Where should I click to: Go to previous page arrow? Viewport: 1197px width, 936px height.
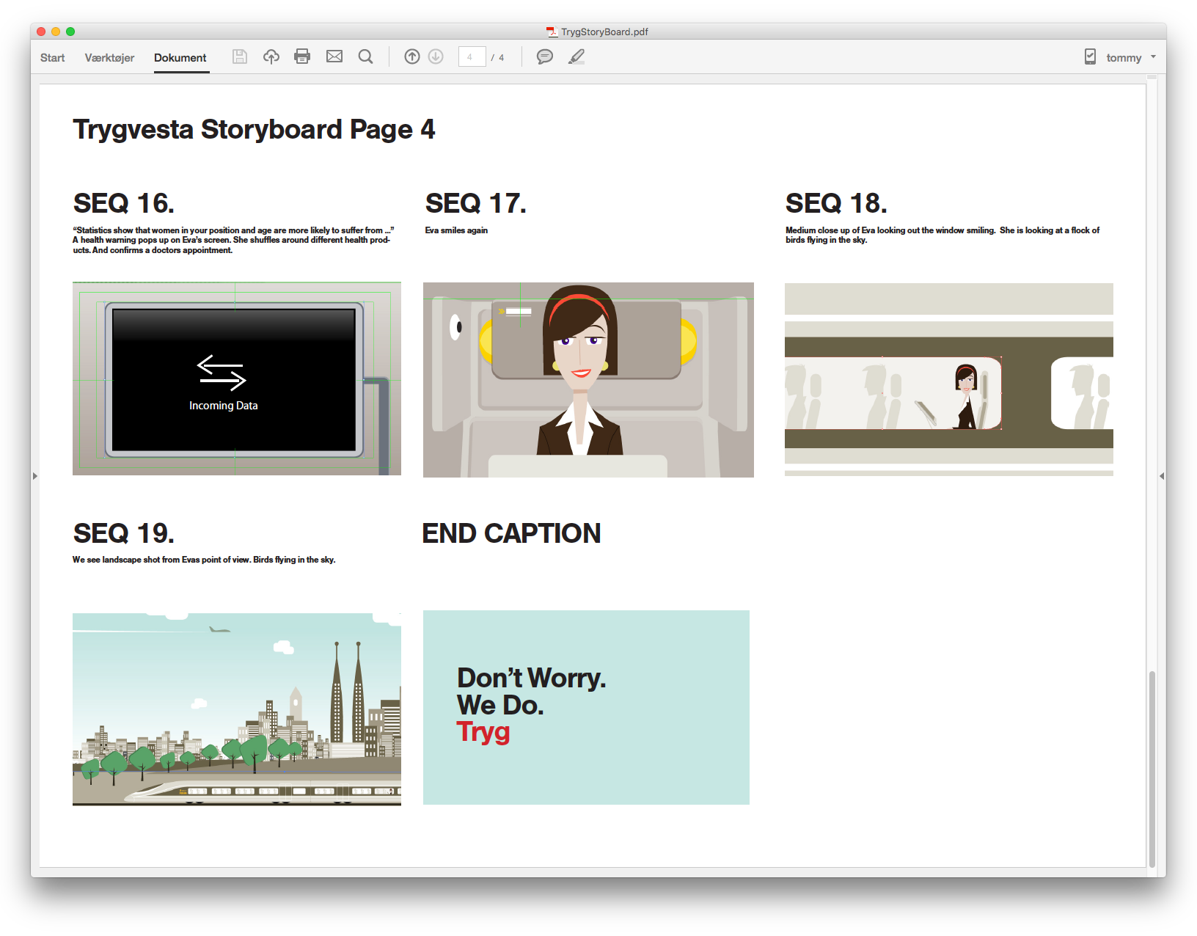point(412,56)
